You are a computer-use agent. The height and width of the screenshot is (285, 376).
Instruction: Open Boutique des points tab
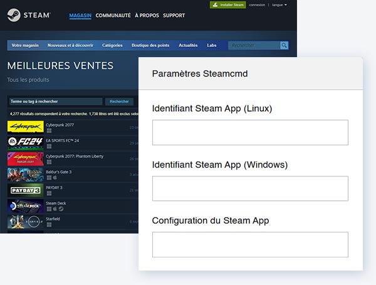[x=150, y=45]
